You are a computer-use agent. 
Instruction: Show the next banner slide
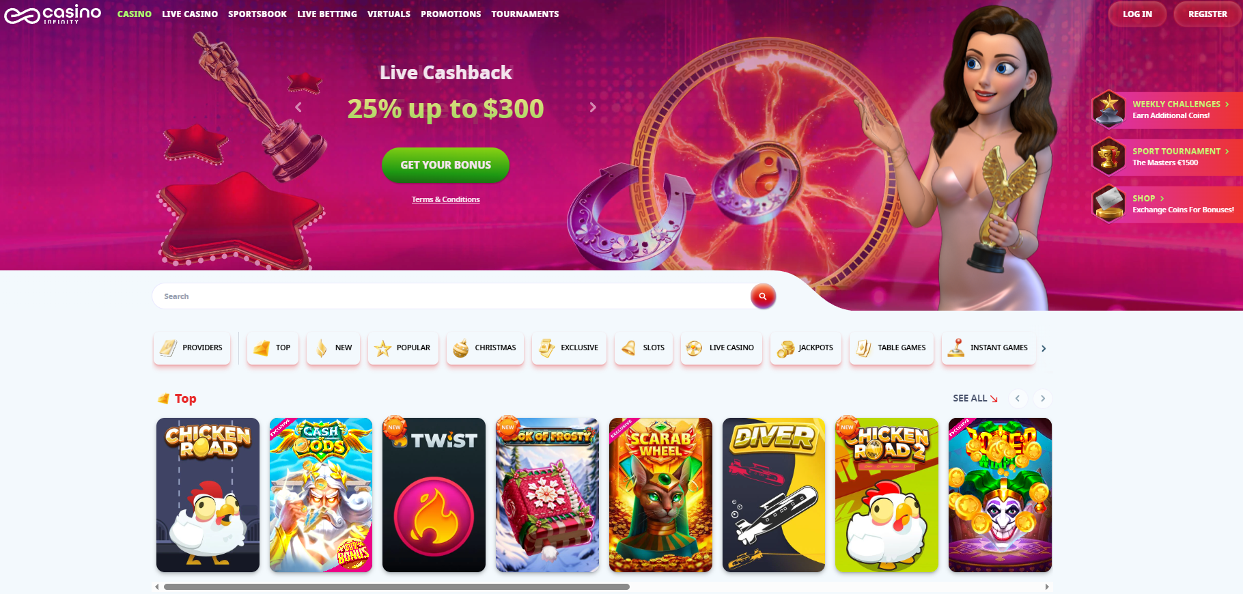pyautogui.click(x=593, y=107)
